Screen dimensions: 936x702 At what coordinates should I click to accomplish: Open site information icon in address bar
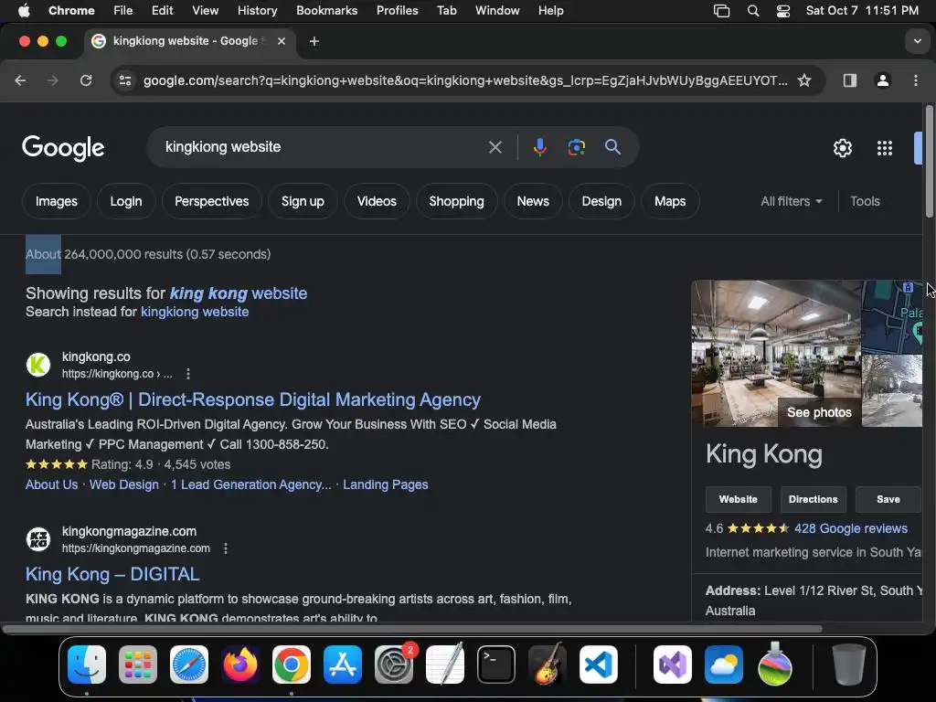pyautogui.click(x=124, y=80)
